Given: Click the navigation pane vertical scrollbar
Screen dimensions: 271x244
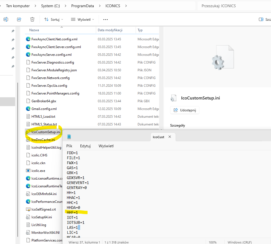Looking at the screenshot, I should tap(18, 159).
